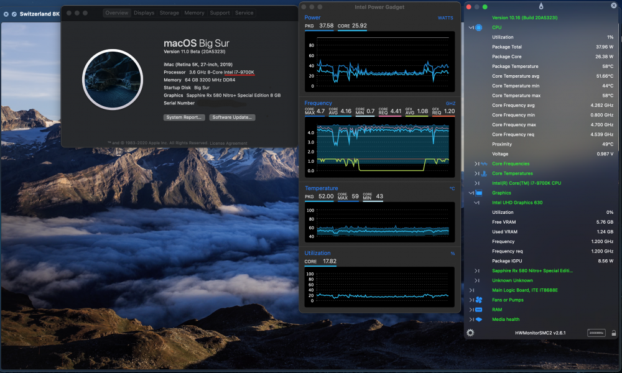Click the round X icon at HWMonitor top-right
622x373 pixels.
point(614,6)
